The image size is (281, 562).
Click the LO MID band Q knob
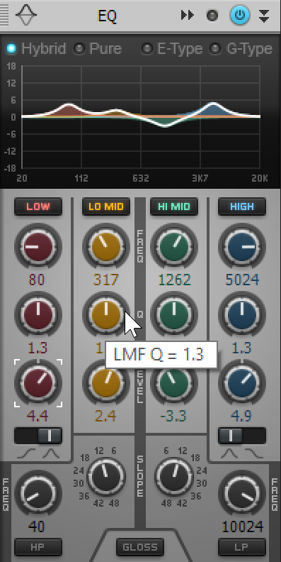click(106, 314)
